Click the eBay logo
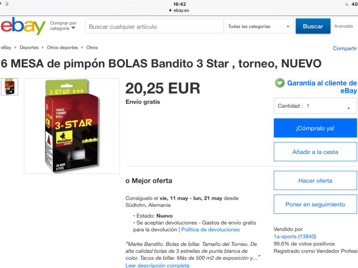 23,26
